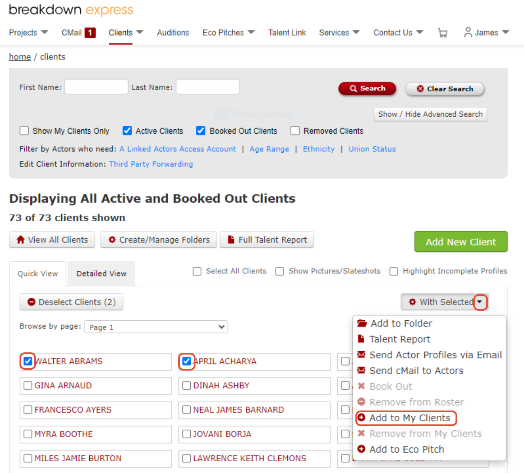Select the Quick View tab
Image resolution: width=524 pixels, height=473 pixels.
(x=38, y=273)
